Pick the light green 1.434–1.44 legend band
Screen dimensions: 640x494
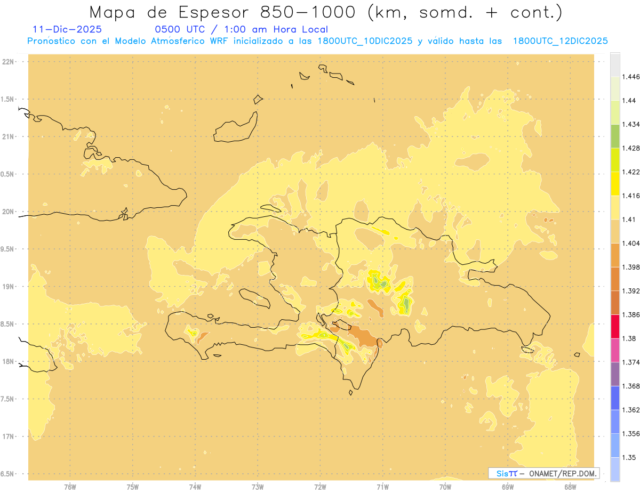click(x=615, y=112)
